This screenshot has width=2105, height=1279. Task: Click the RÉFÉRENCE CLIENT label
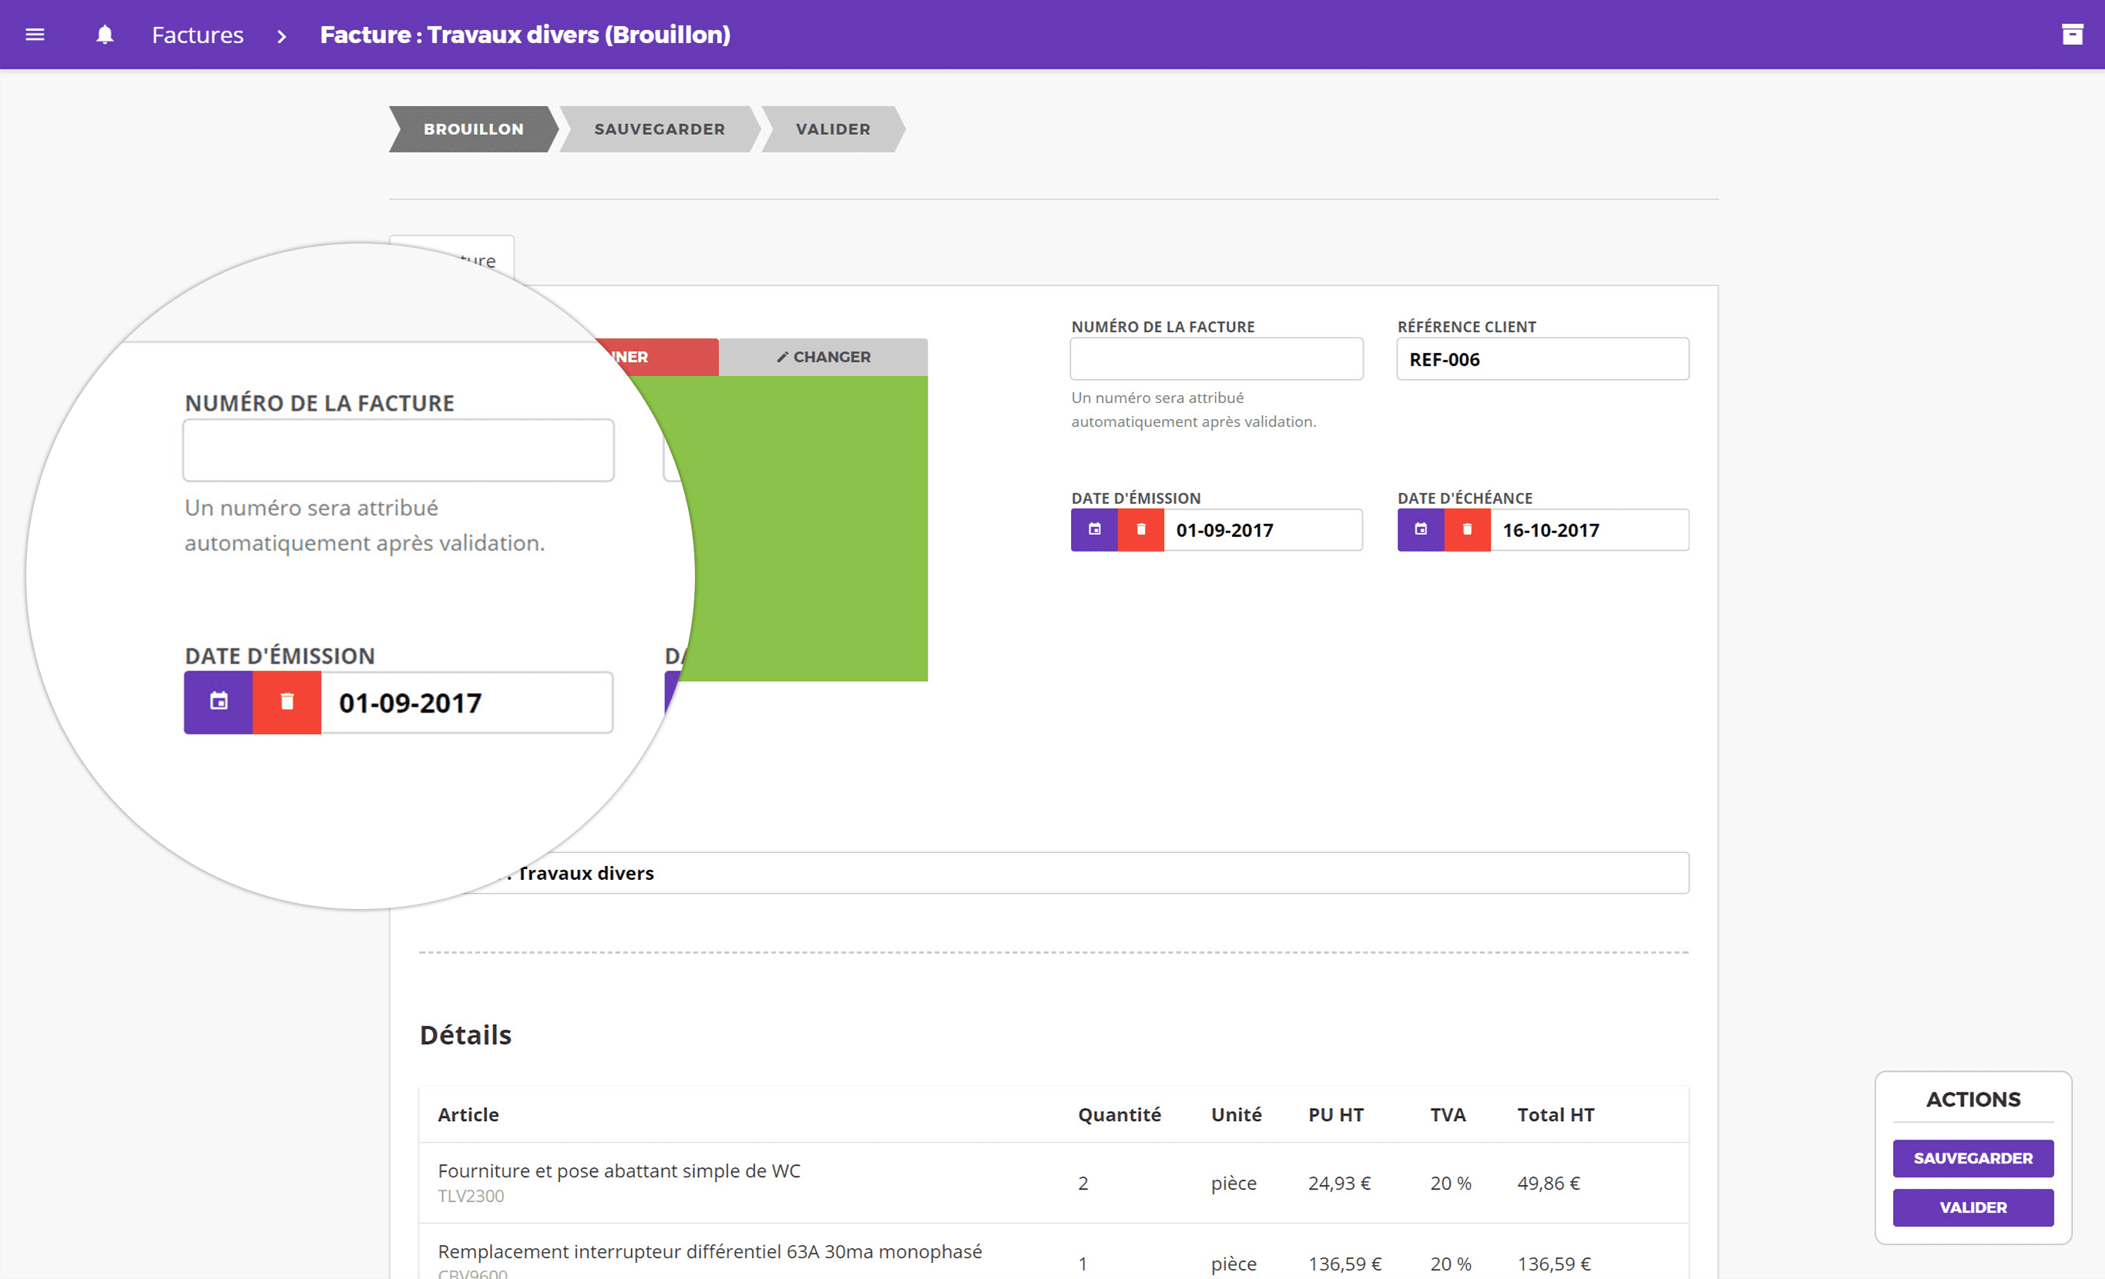pos(1466,327)
